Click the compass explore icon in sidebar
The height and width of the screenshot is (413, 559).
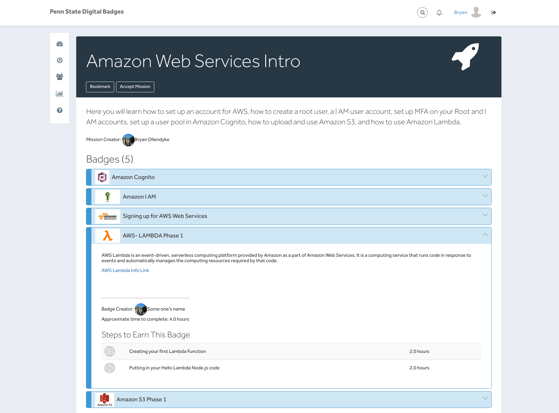[59, 60]
